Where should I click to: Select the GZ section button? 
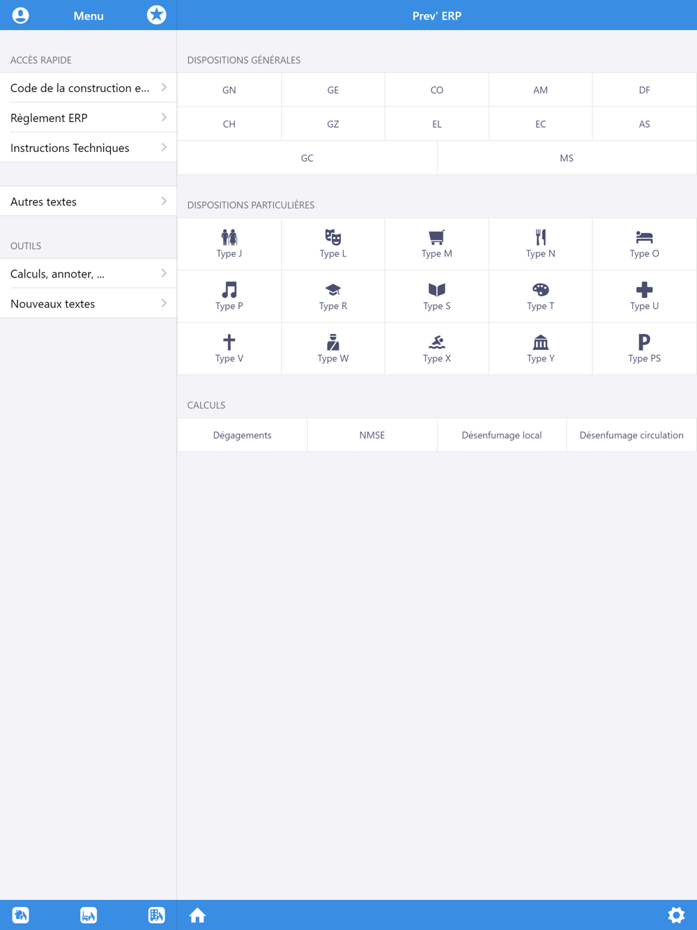tap(333, 124)
